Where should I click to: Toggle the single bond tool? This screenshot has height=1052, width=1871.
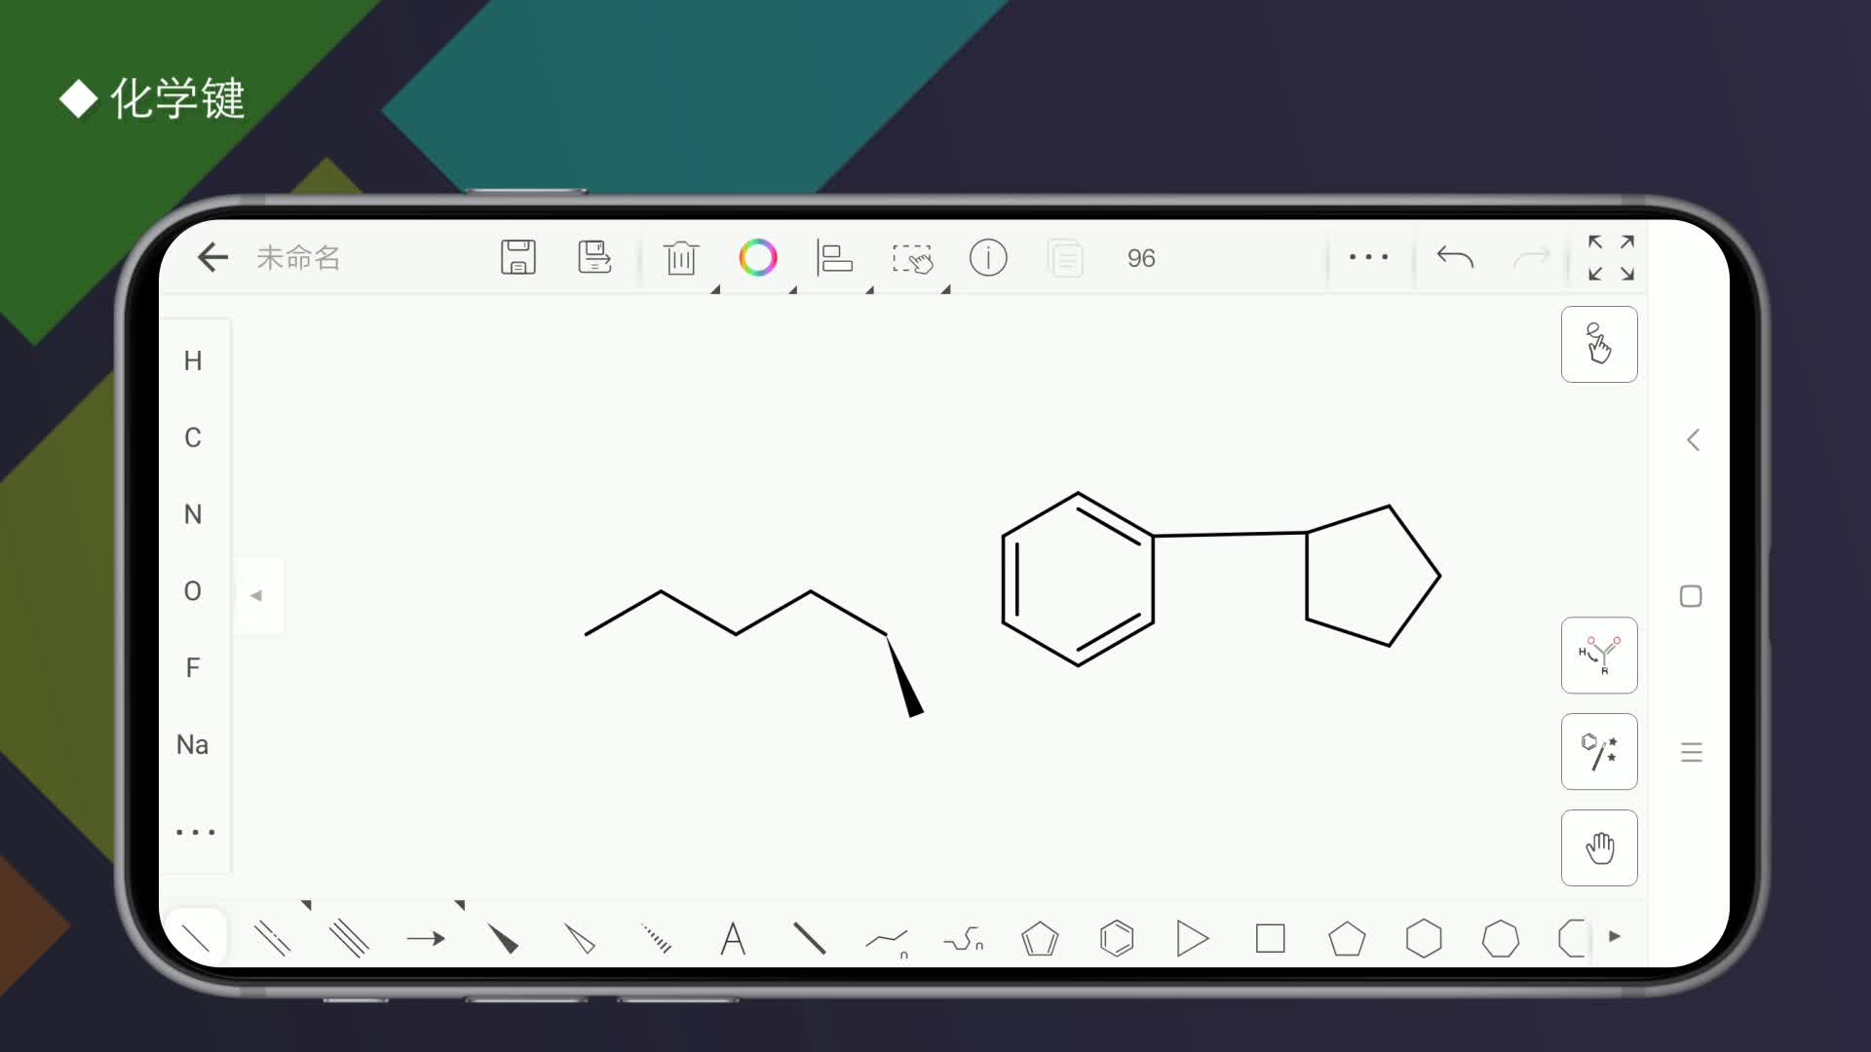(196, 939)
